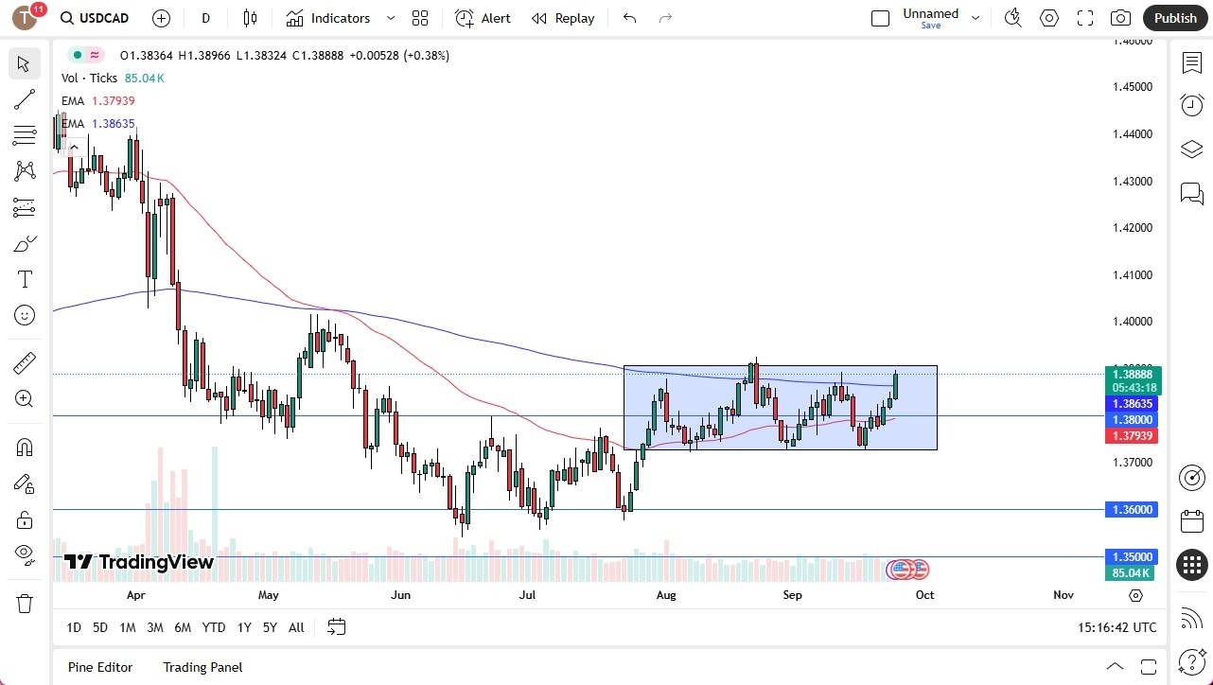Screen dimensions: 1213x685
Task: Remove drawings with the trash icon
Action: tap(25, 603)
